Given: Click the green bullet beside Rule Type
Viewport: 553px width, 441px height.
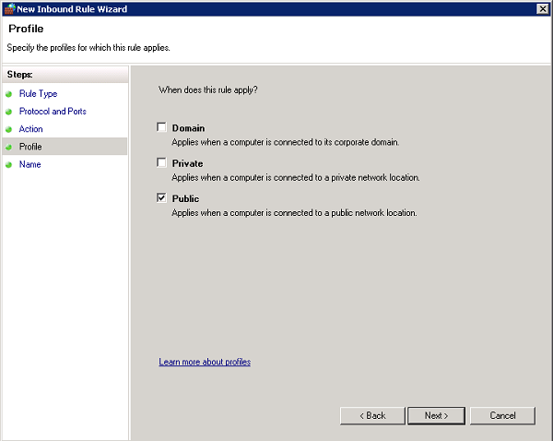Looking at the screenshot, I should click(9, 94).
